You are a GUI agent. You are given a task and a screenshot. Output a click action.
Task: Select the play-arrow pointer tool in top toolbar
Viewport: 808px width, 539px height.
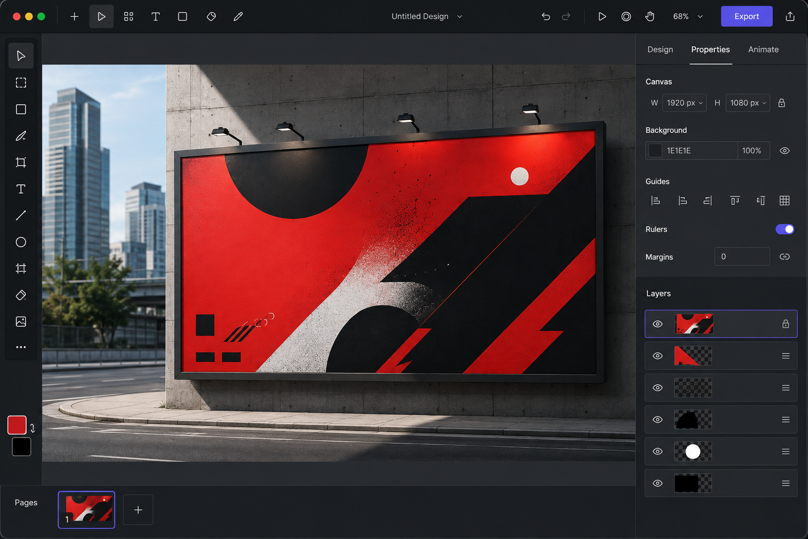(x=102, y=17)
